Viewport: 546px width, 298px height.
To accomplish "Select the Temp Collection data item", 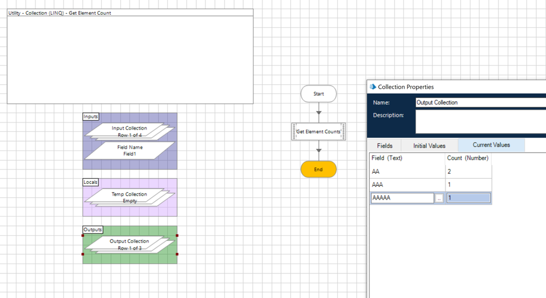I will tap(129, 197).
